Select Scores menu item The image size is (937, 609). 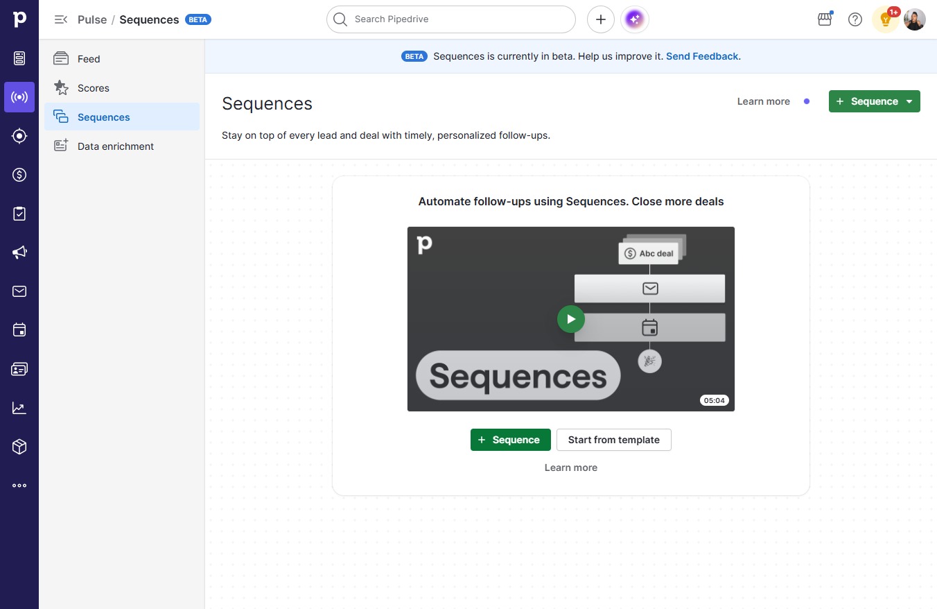click(122, 88)
